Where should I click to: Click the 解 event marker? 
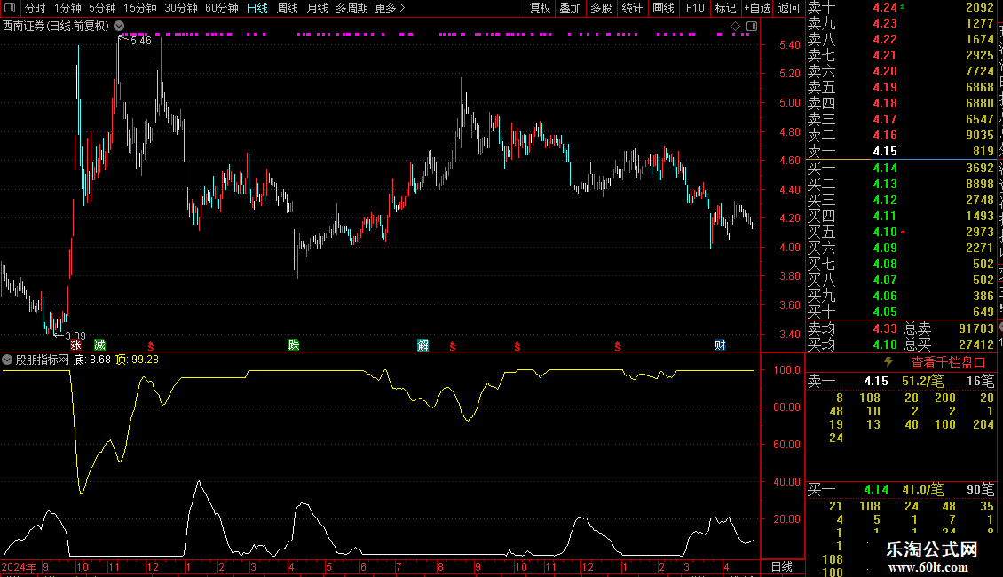(423, 345)
